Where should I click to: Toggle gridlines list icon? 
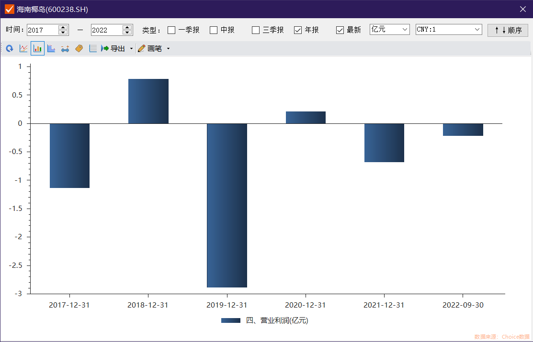coord(93,48)
